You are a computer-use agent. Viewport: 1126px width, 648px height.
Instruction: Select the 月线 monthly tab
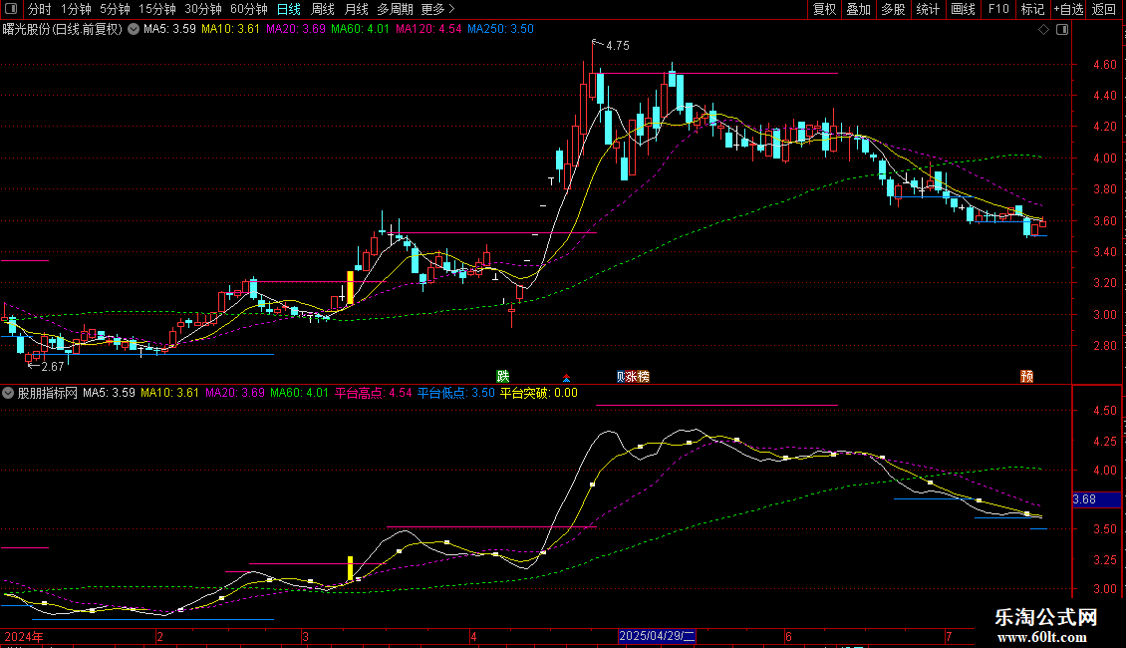click(x=356, y=9)
